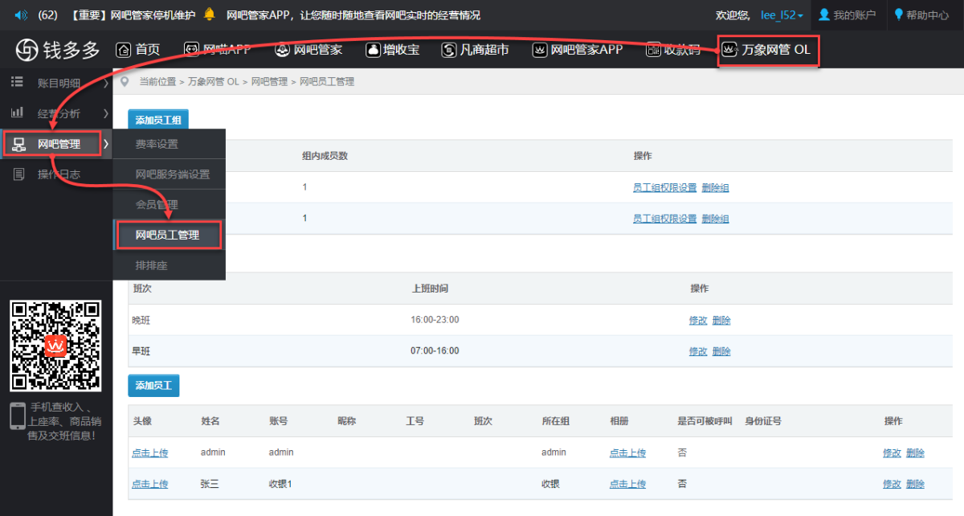Click the 首页 home icon

click(124, 50)
